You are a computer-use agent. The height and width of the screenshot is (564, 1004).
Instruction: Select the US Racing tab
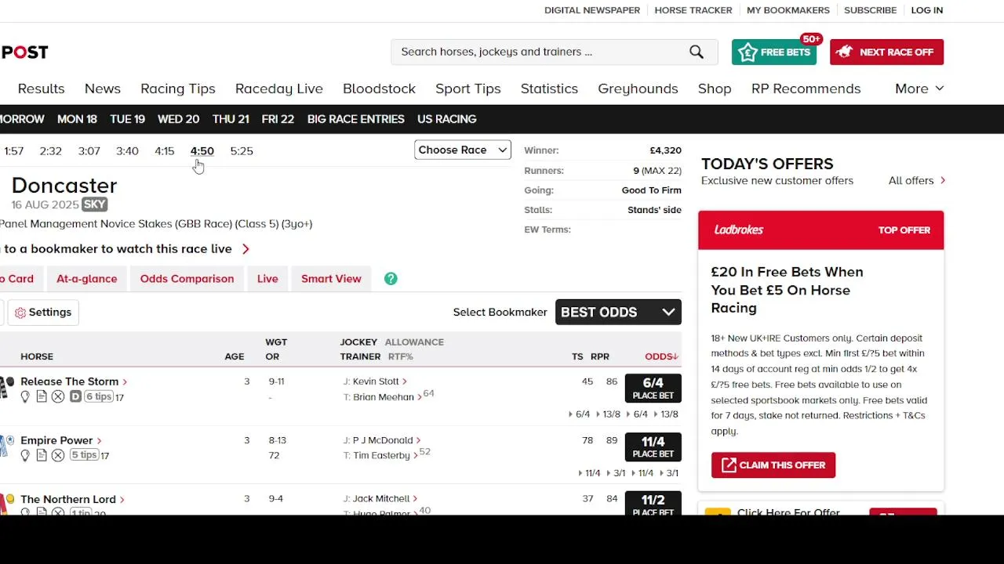(447, 119)
